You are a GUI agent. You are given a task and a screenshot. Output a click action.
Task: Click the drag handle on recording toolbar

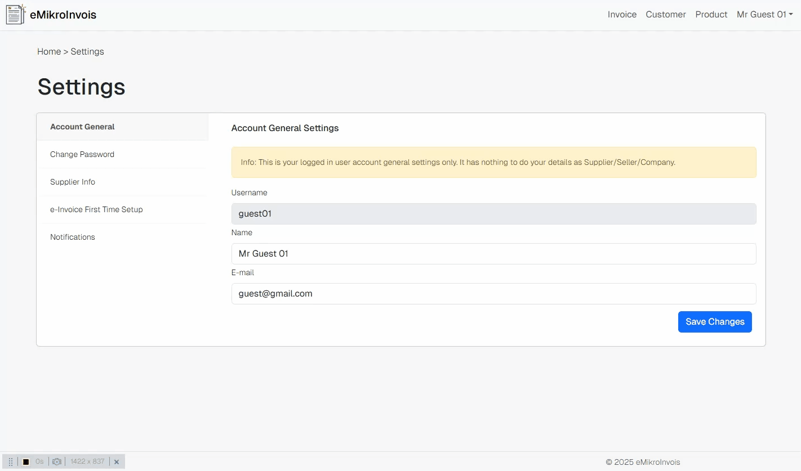pos(10,461)
